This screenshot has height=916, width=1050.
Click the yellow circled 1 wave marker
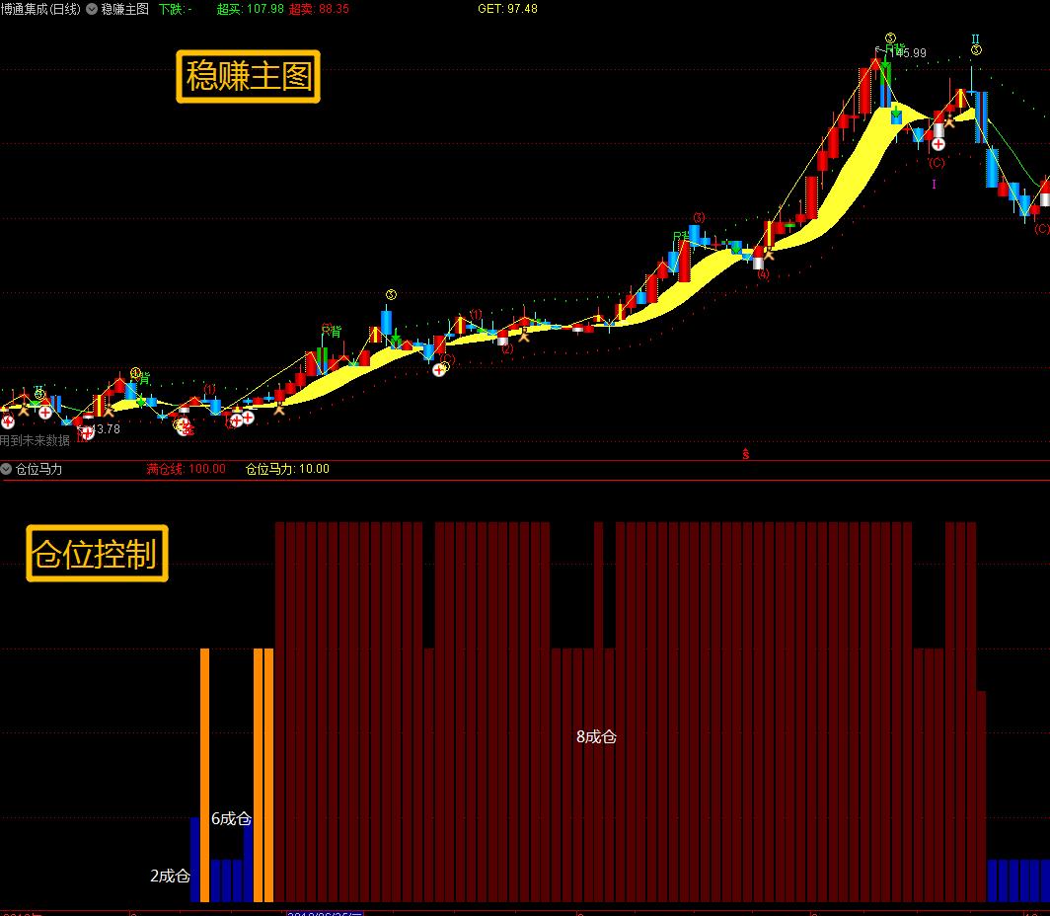tap(135, 373)
